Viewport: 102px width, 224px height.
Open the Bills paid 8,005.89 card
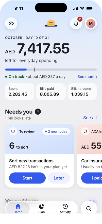click(51, 91)
